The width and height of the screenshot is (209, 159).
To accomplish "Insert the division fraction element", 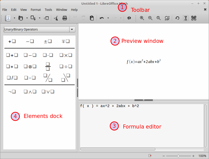I will (48, 67).
